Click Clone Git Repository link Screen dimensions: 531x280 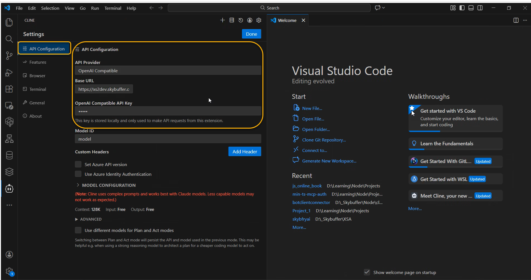click(x=324, y=140)
